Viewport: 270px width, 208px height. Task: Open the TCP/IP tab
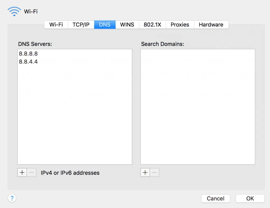pyautogui.click(x=81, y=25)
